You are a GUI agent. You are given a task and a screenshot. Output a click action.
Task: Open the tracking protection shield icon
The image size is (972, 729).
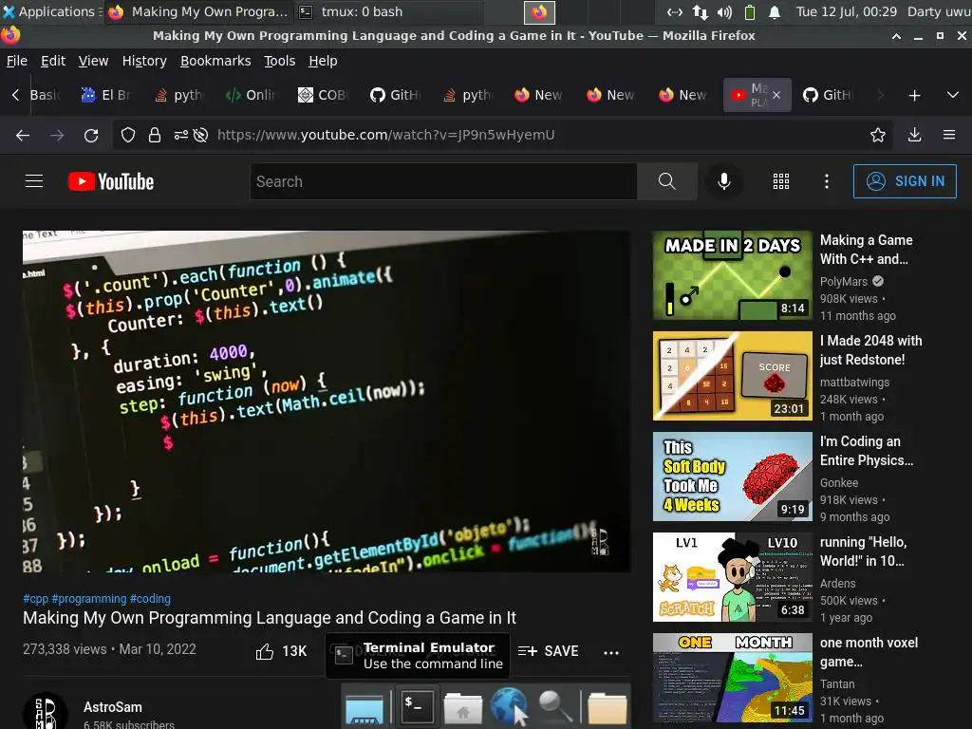pyautogui.click(x=128, y=135)
